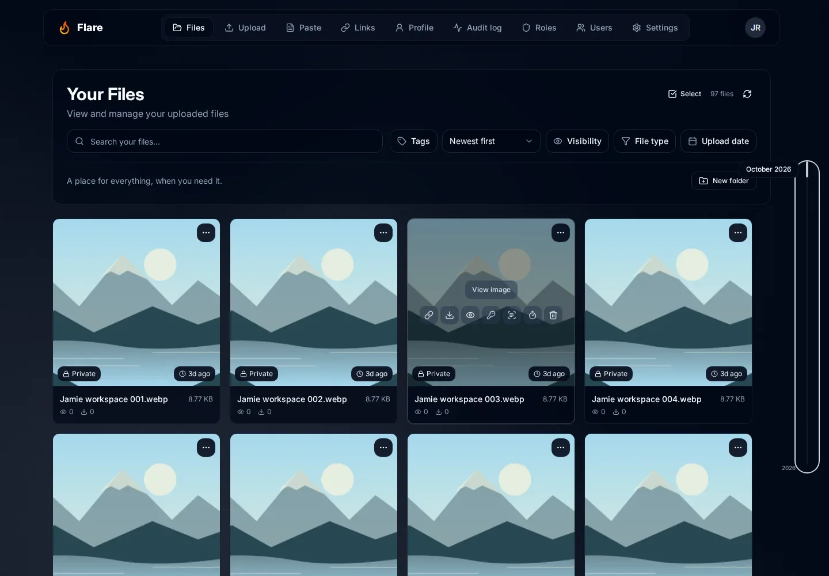The image size is (829, 576).
Task: Copy link icon on Jamie workspace 003 card
Action: pos(429,315)
